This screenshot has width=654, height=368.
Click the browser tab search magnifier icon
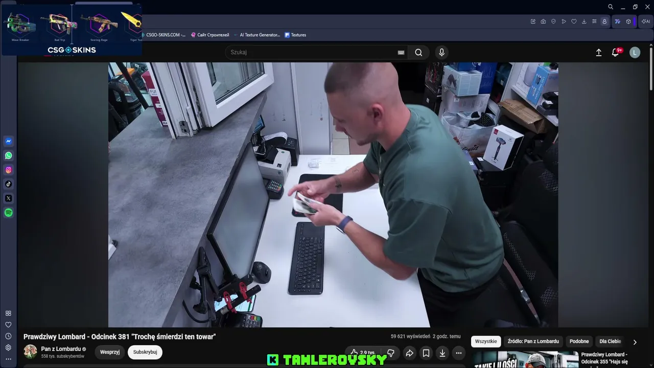tap(611, 7)
